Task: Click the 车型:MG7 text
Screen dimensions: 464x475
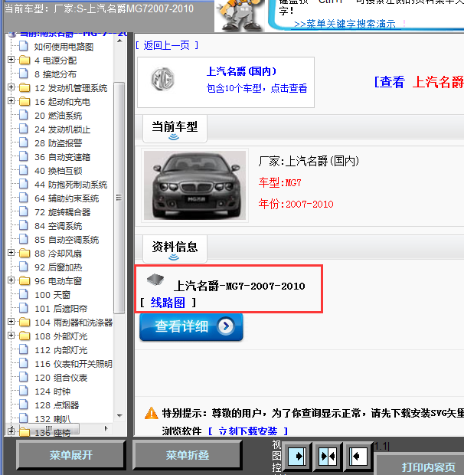Action: (279, 182)
